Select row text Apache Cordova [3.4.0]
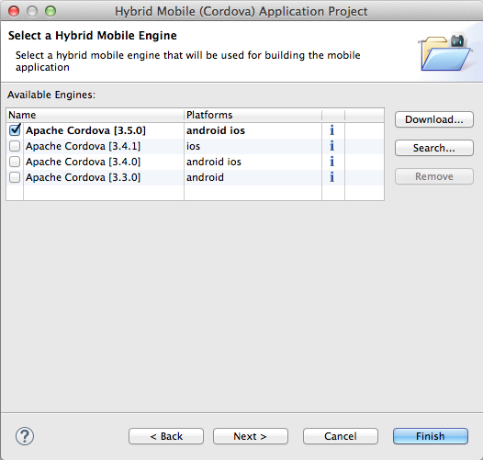Image resolution: width=483 pixels, height=460 pixels. 83,162
